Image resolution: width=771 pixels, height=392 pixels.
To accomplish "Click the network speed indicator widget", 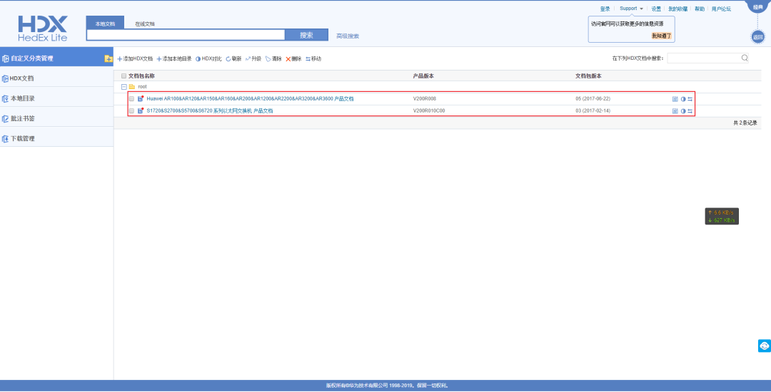I will coord(722,217).
